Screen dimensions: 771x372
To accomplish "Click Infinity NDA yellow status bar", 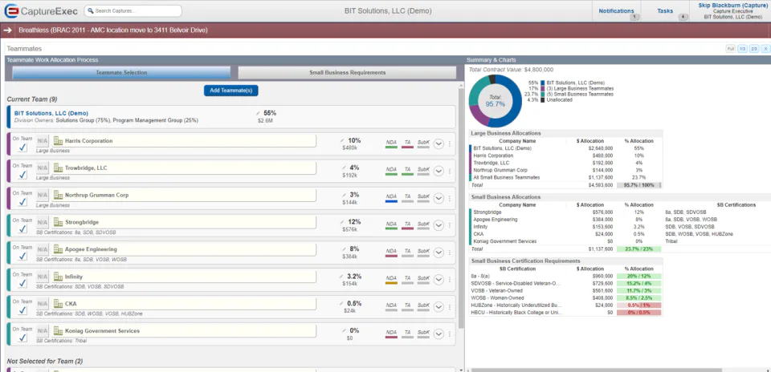I will click(391, 283).
